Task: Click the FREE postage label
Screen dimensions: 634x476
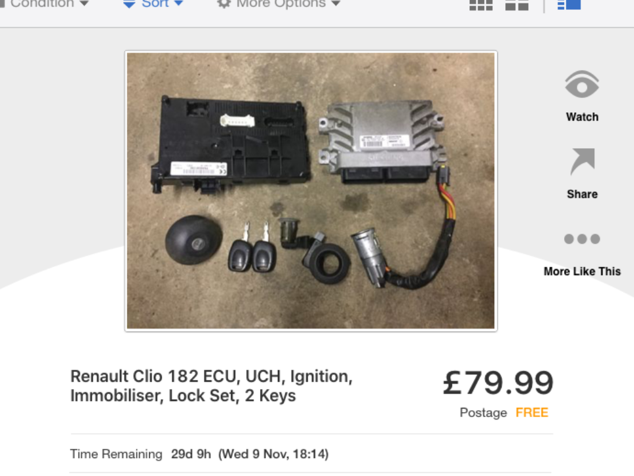Action: [532, 412]
